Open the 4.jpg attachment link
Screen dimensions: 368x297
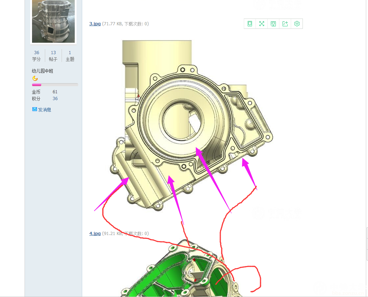[95, 234]
